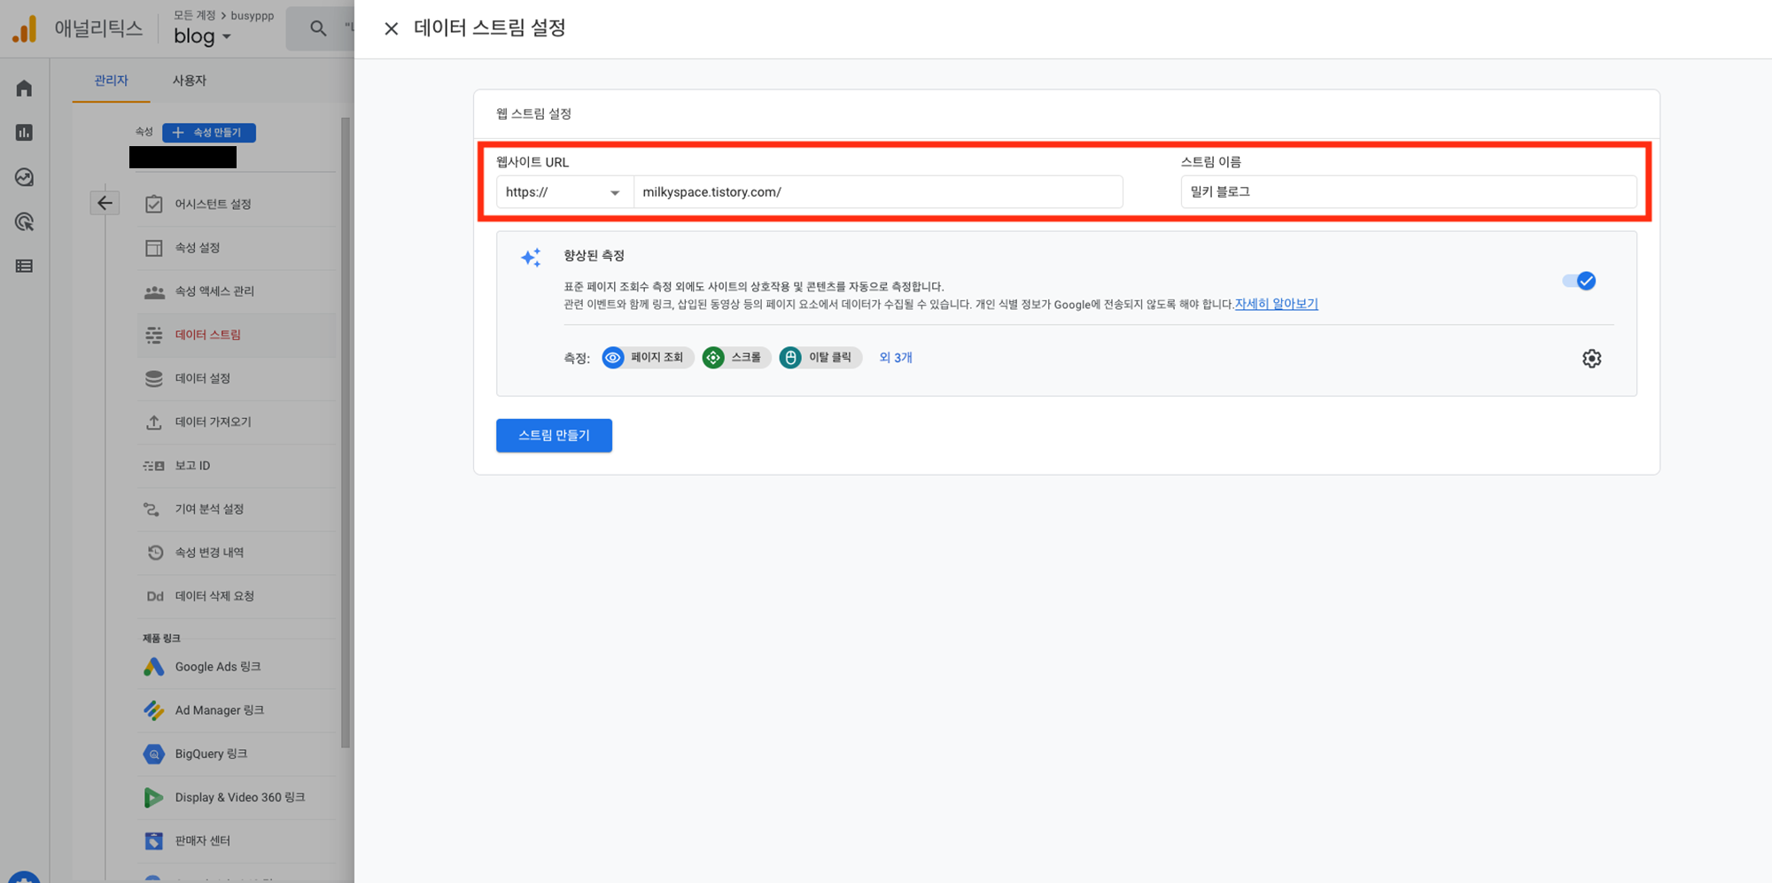This screenshot has height=883, width=1772.
Task: Select the 이탈 클릭 measurement chip
Action: point(820,358)
